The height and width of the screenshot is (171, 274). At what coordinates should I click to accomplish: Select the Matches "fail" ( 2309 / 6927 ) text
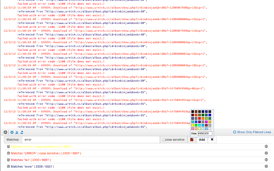pyautogui.click(x=31, y=160)
